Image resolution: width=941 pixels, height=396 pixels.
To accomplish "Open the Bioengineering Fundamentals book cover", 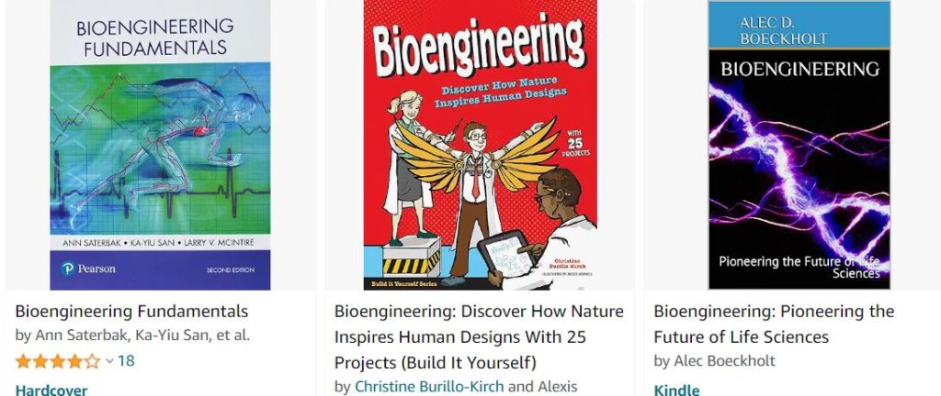I will [x=160, y=145].
